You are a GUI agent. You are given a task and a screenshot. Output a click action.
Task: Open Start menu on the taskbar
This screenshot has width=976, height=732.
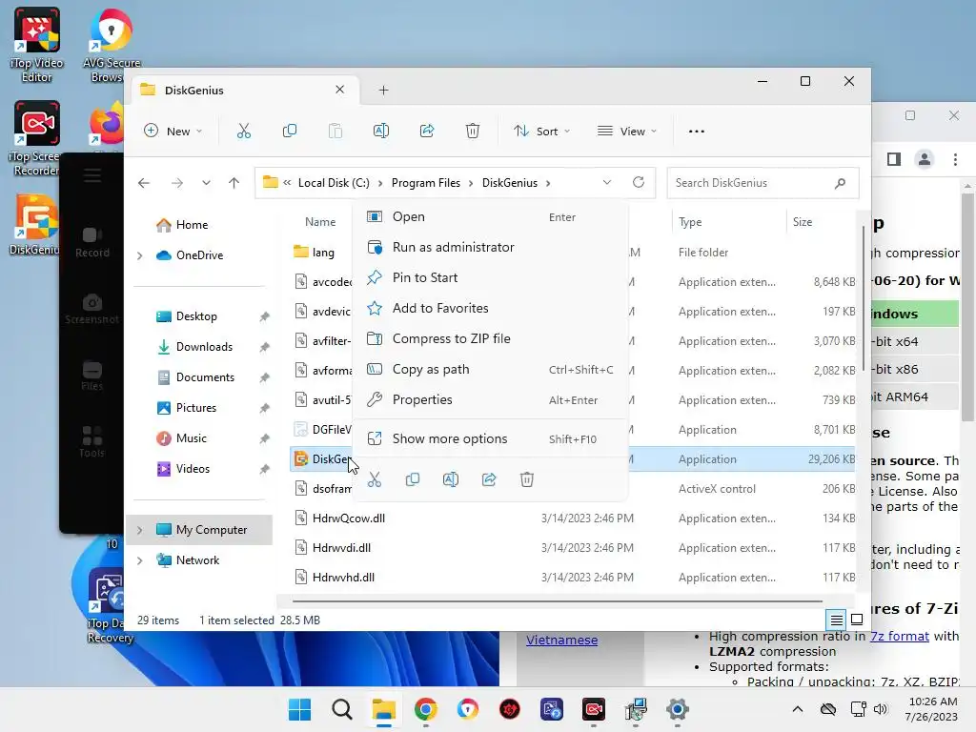point(299,709)
